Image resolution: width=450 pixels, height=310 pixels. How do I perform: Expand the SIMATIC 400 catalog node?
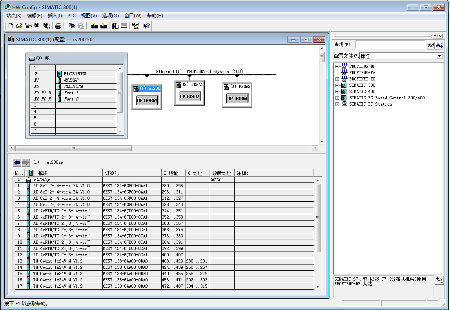(337, 91)
